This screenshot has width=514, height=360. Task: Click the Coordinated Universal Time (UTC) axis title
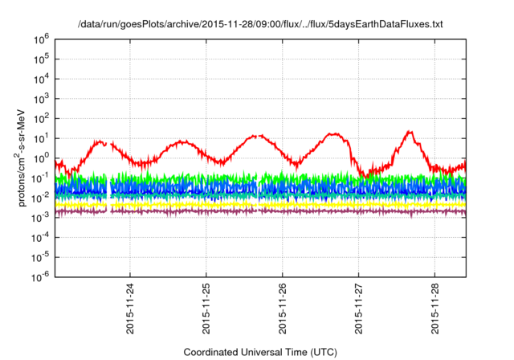pyautogui.click(x=260, y=352)
